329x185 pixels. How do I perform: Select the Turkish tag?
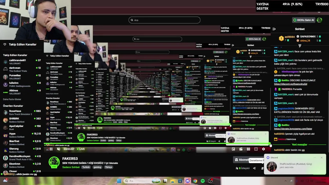[86, 167]
